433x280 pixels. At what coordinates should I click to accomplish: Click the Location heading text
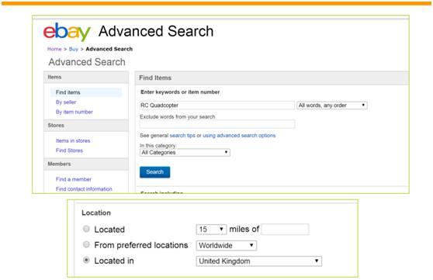(96, 213)
